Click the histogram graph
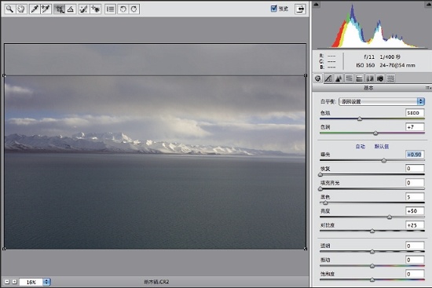The image size is (432, 288). [372, 26]
